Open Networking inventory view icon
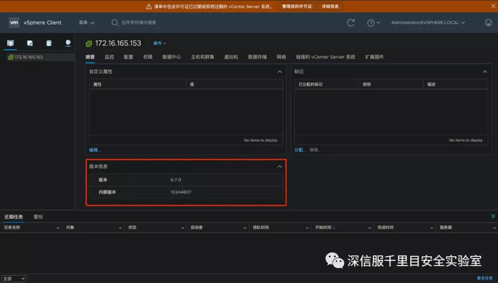 (68, 43)
